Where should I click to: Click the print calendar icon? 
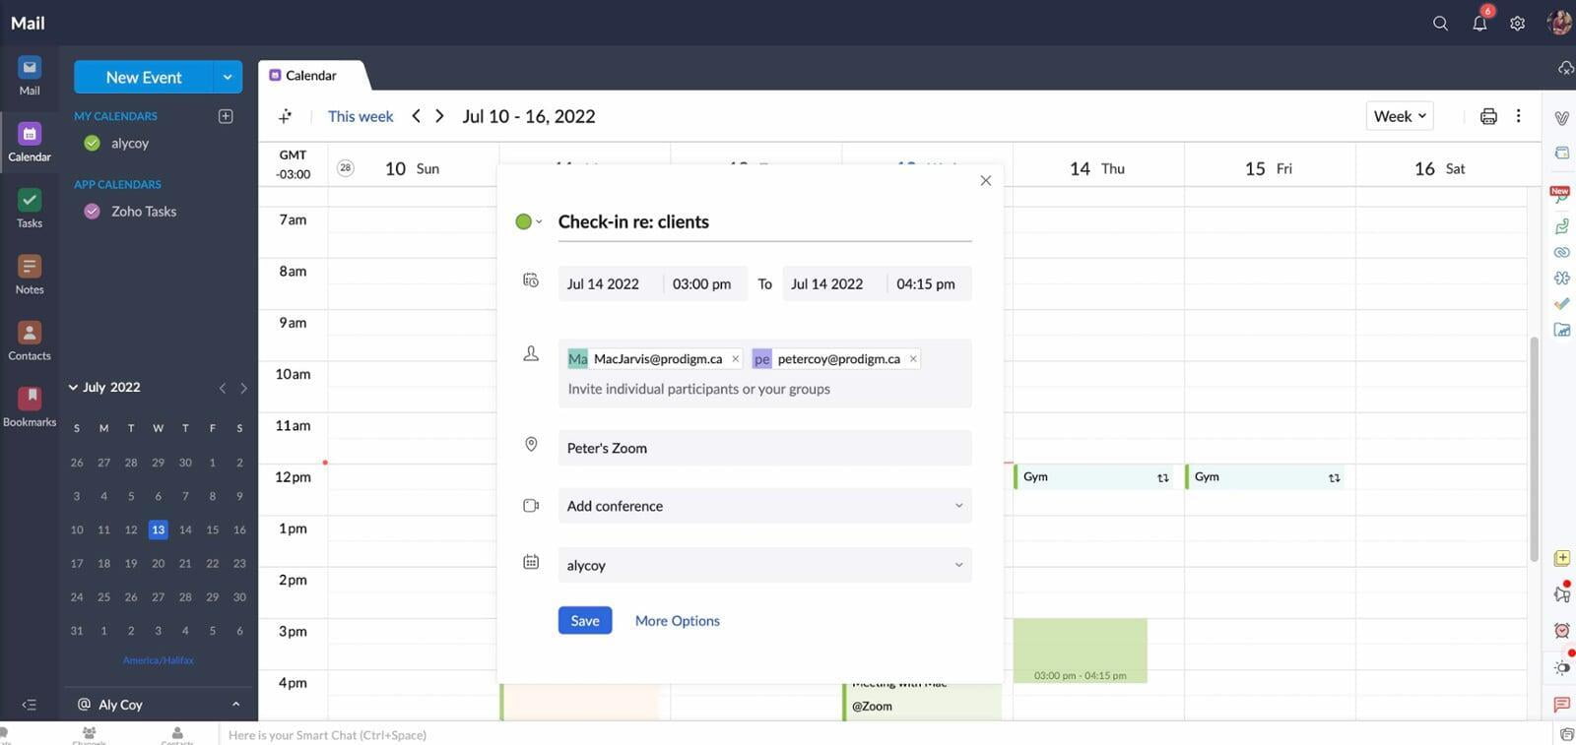point(1488,116)
